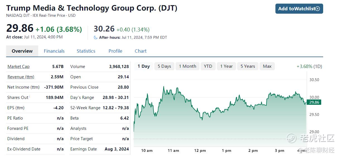Switch chart range to 5 Days
The width and height of the screenshot is (341, 158).
coord(164,66)
